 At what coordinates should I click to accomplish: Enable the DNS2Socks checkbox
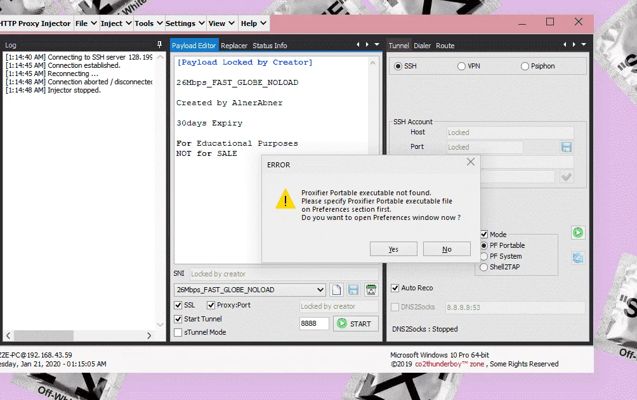(395, 307)
